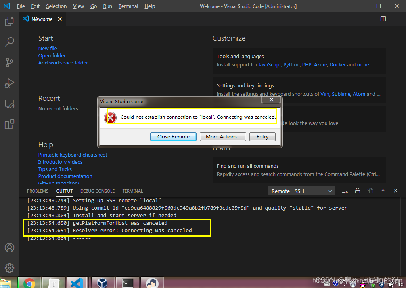Viewport: 406px width, 288px height.
Task: Switch to the DEBUG CONSOLE tab
Action: coord(98,191)
